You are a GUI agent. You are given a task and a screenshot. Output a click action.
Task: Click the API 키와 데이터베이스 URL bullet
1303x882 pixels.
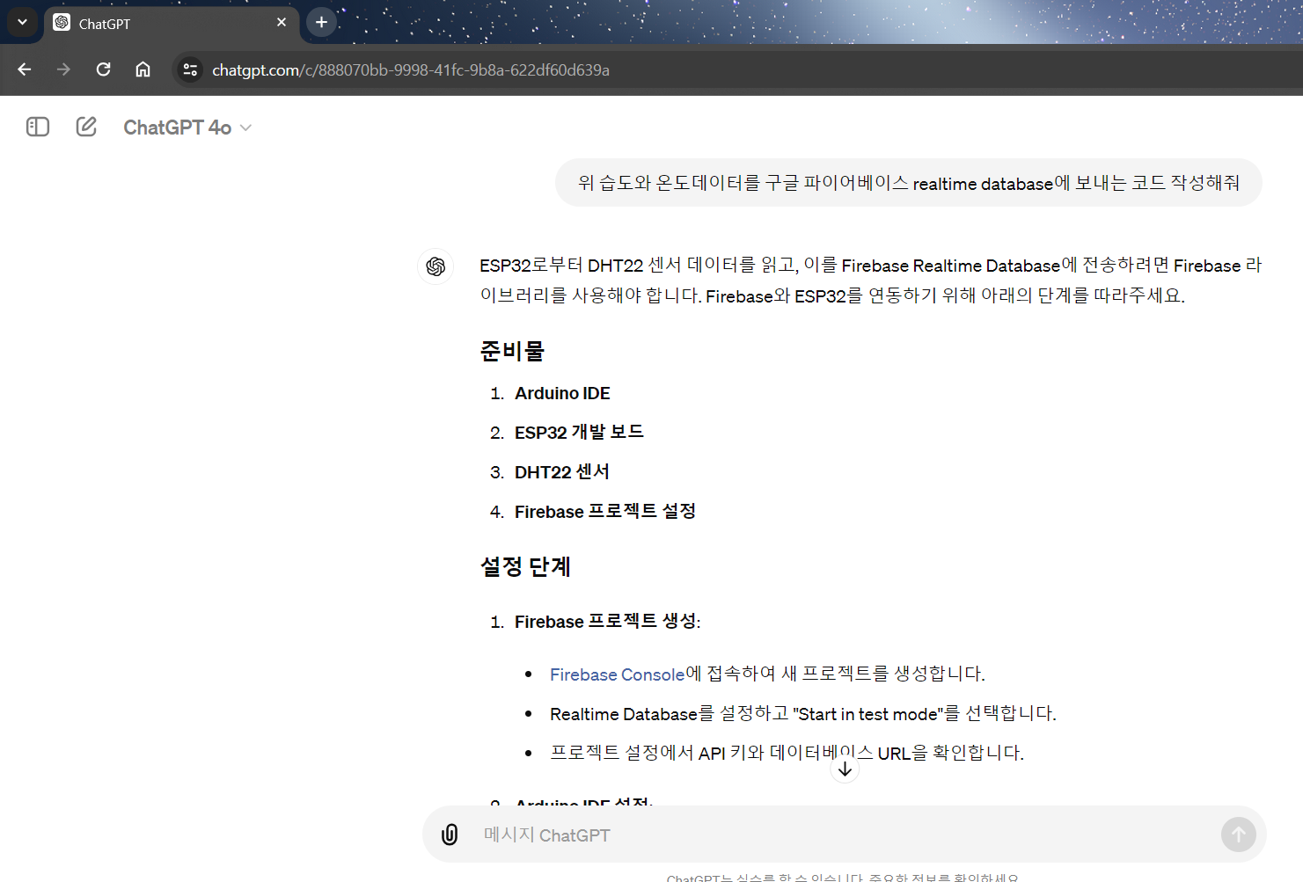click(787, 754)
